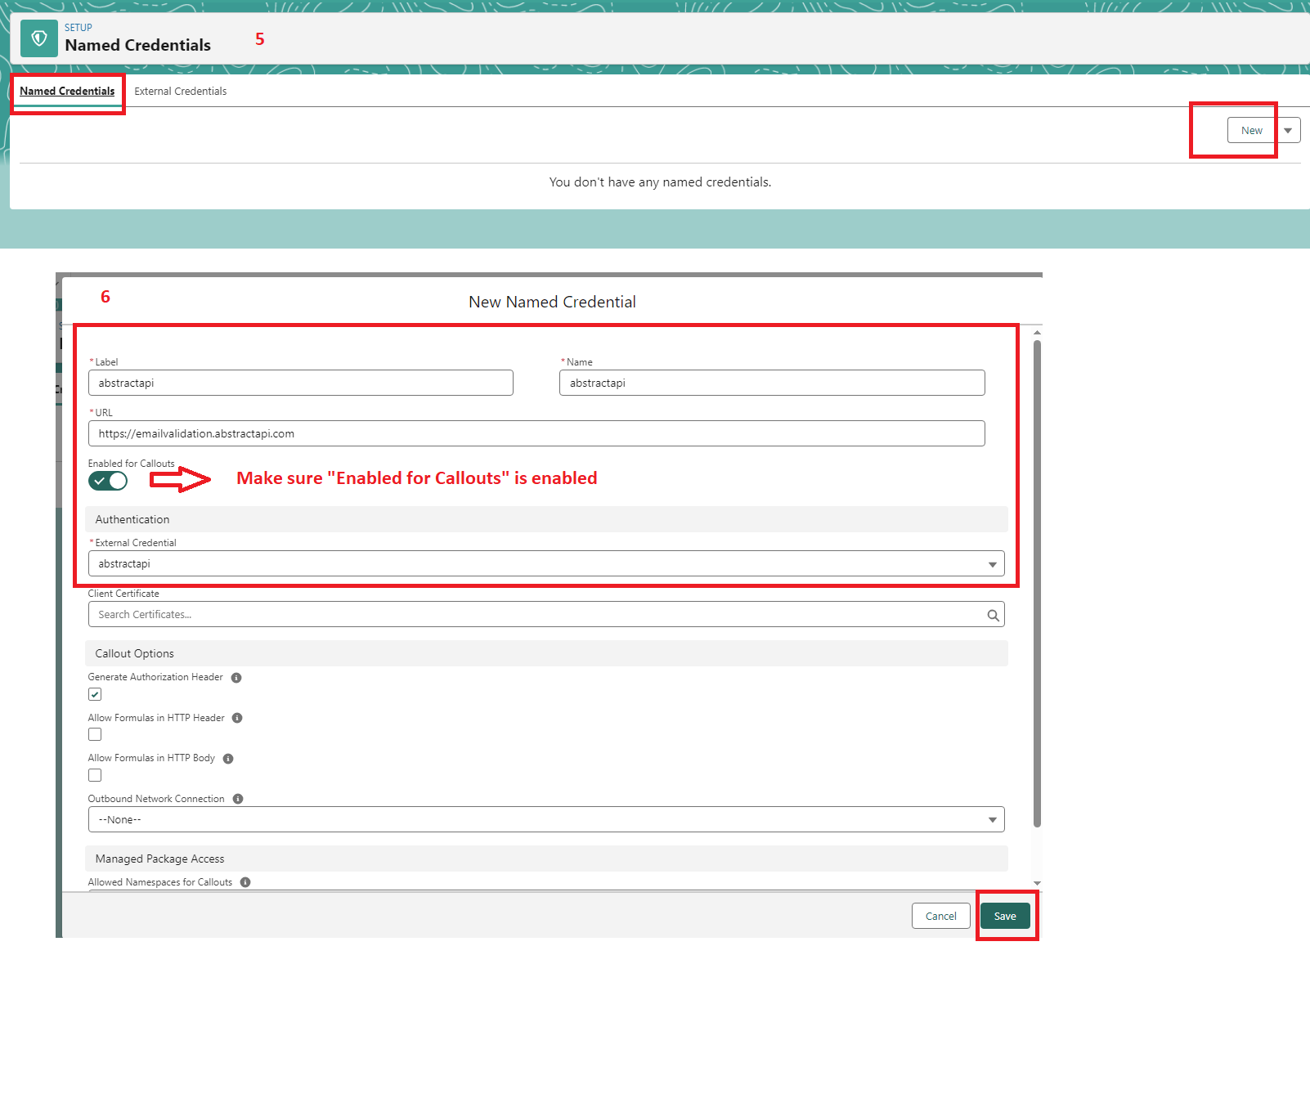
Task: Toggle the Enabled for Callouts switch
Action: [108, 481]
